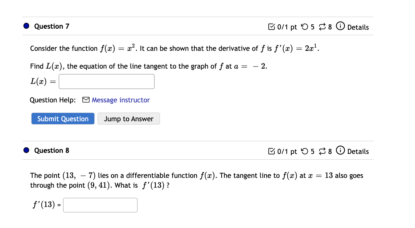Click the blue bullet beside Question 8
Screen dimensions: 415x228
(25, 150)
